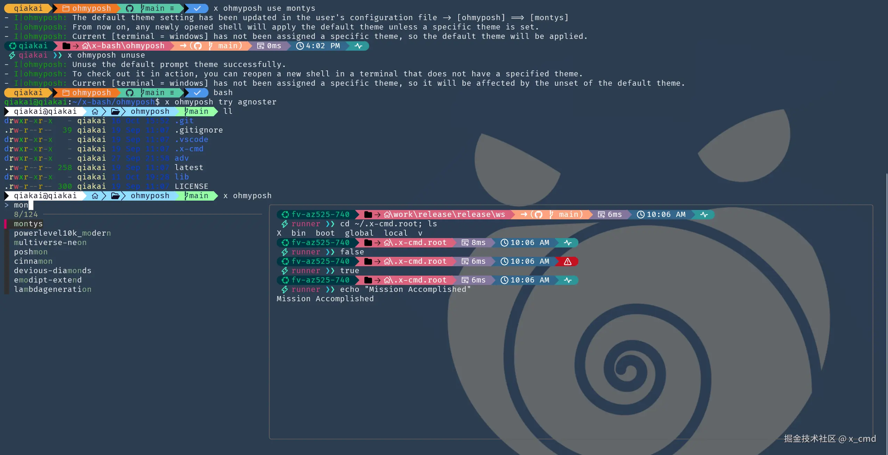This screenshot has width=888, height=455.
Task: Click the .gitignore file name in listing
Action: 199,130
